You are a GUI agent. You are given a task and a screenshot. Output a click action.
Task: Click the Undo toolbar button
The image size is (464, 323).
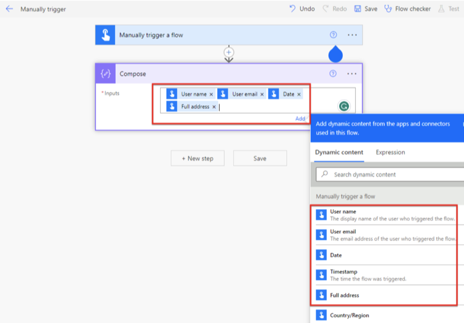tap(302, 9)
